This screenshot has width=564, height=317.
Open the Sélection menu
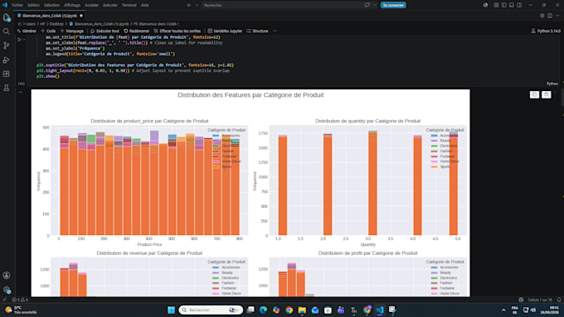[51, 5]
